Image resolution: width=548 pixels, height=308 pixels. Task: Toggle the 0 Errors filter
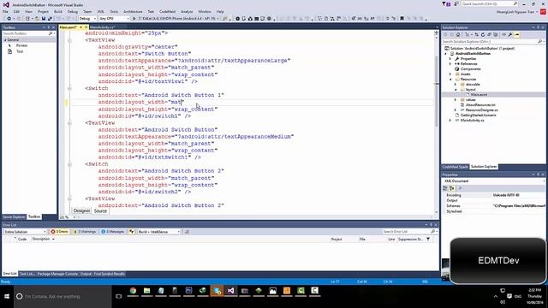[x=59, y=232]
